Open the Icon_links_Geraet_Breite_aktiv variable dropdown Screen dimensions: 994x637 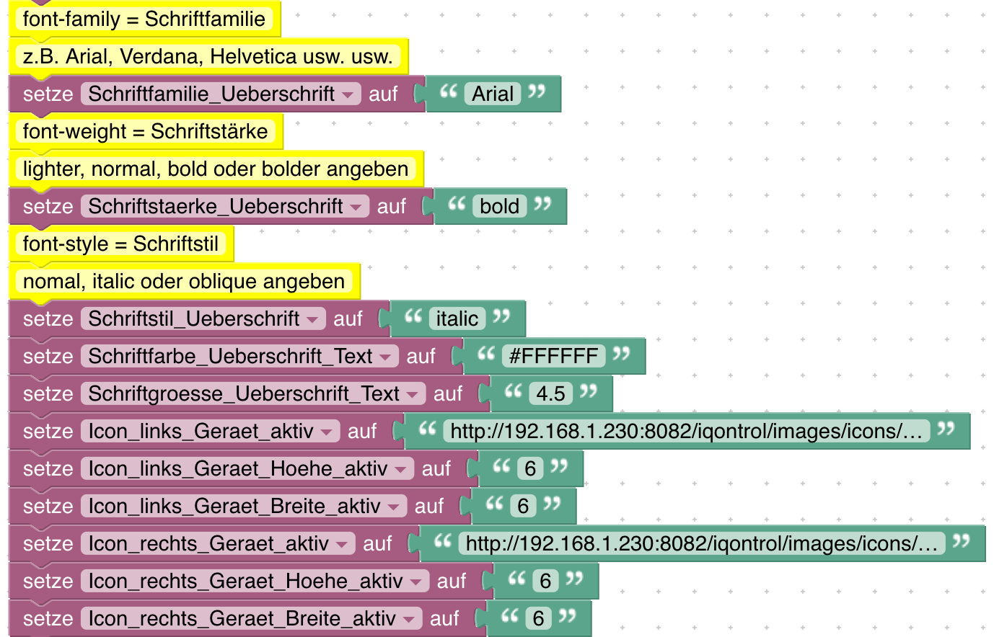point(244,506)
